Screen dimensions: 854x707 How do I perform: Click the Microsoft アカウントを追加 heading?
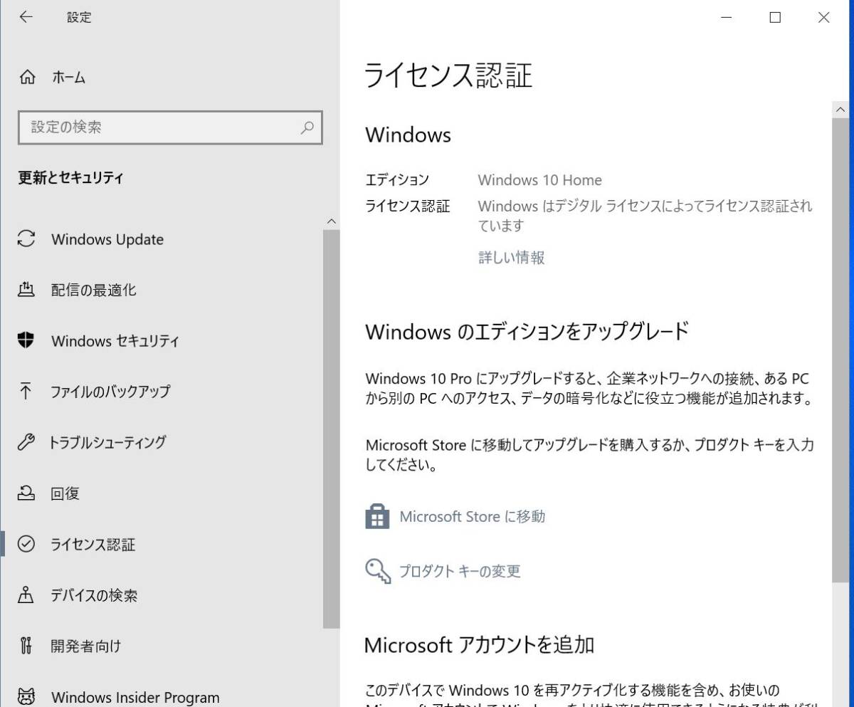click(x=479, y=645)
